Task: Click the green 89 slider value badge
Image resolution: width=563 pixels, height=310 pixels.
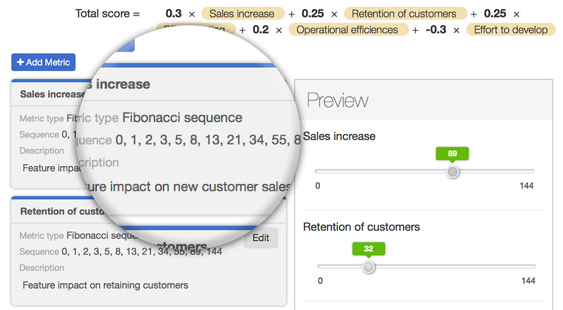Action: click(452, 154)
